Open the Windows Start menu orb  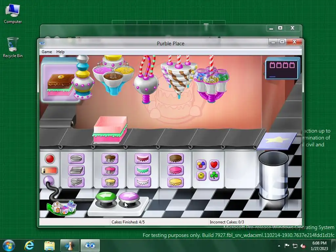(x=9, y=245)
